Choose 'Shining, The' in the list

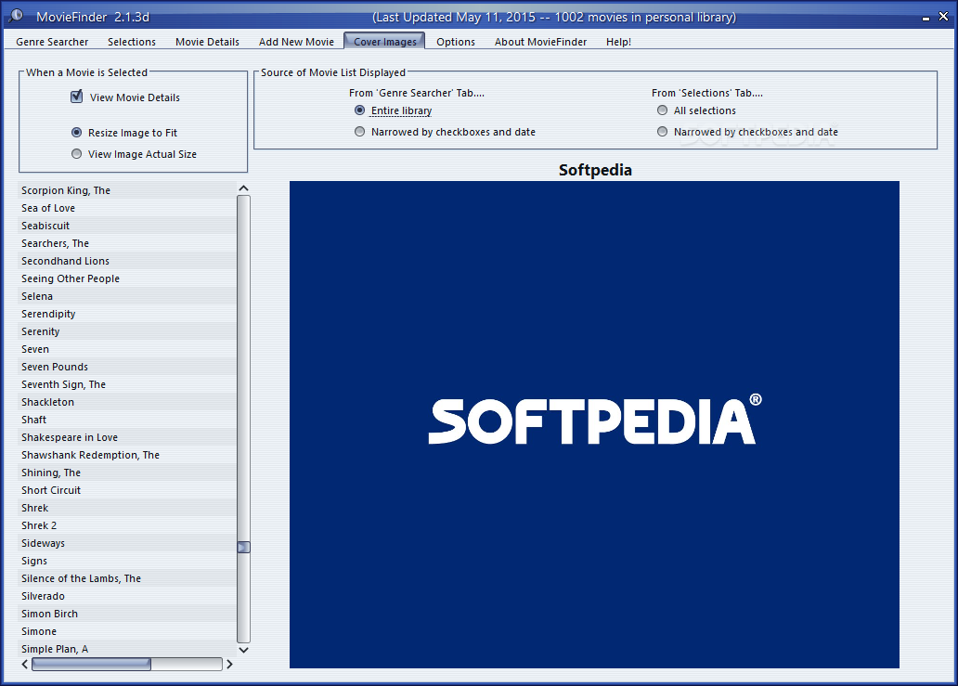(x=127, y=472)
